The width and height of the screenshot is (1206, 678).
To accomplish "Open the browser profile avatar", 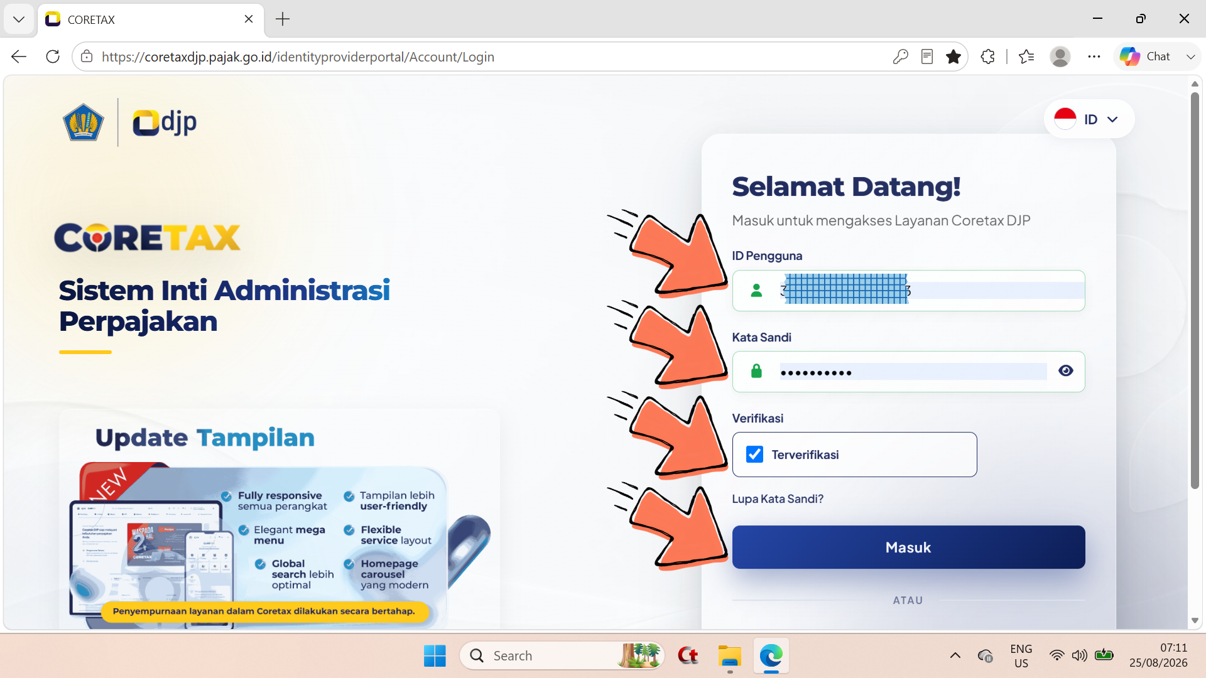I will (1060, 56).
